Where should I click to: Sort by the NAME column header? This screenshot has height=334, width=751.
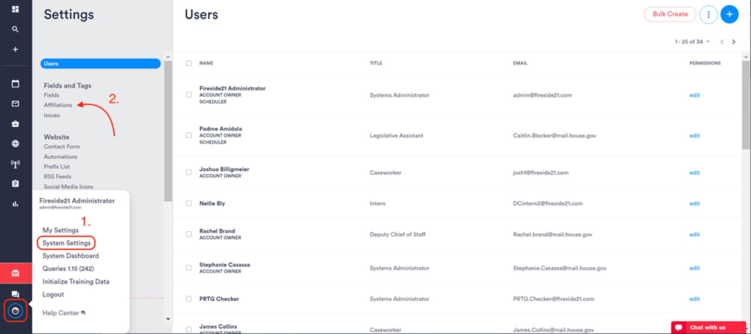click(x=206, y=63)
